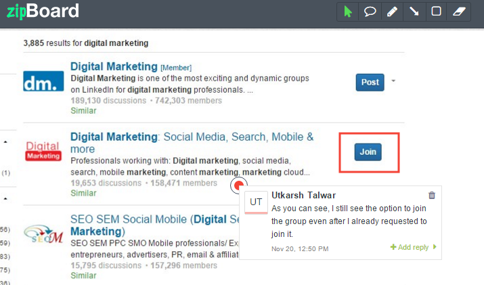The width and height of the screenshot is (484, 285).
Task: Expand dropdown arrow next to Post button
Action: point(393,81)
